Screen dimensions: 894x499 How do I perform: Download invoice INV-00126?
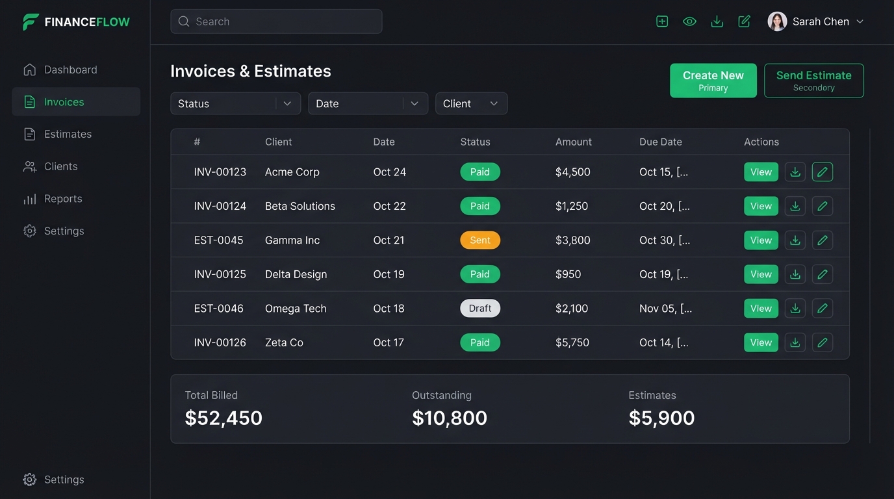795,342
